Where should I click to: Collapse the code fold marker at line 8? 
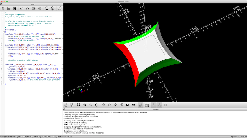pyautogui.click(x=3, y=32)
